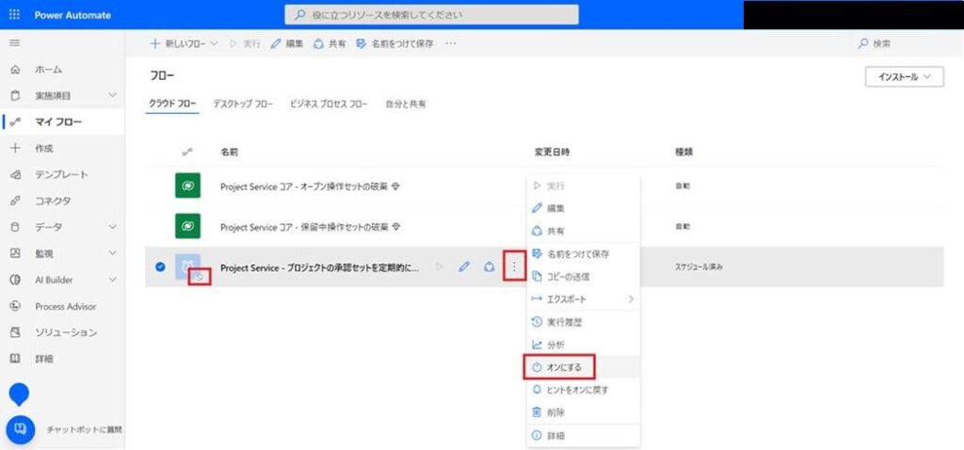Click 編集 in the top toolbar
Screen dimensions: 964x450
[287, 43]
